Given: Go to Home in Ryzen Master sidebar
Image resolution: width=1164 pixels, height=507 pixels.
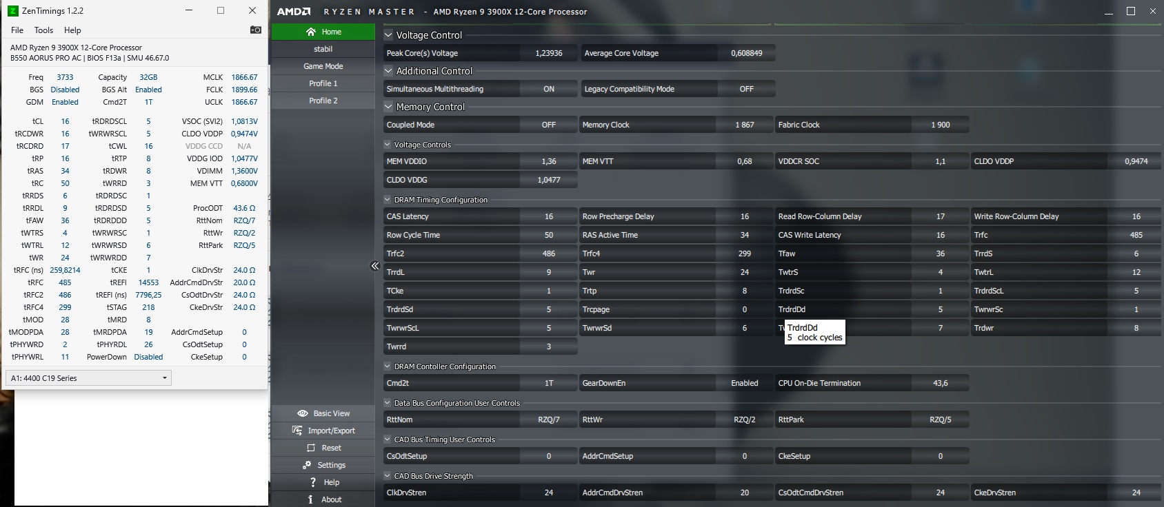Looking at the screenshot, I should pyautogui.click(x=323, y=32).
